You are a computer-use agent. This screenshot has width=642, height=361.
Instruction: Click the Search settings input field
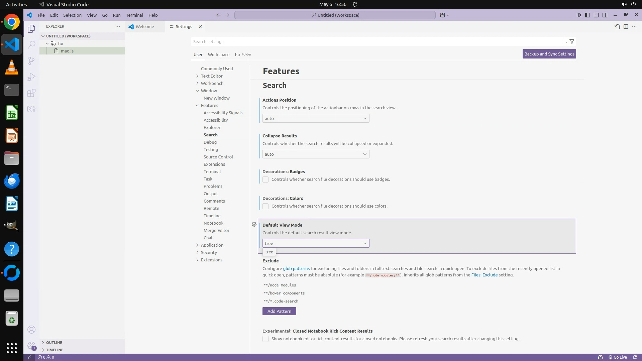374,41
